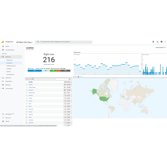Image resolution: width=167 pixels, height=167 pixels.
Task: Click China link in table
Action: [x=30, y=117]
